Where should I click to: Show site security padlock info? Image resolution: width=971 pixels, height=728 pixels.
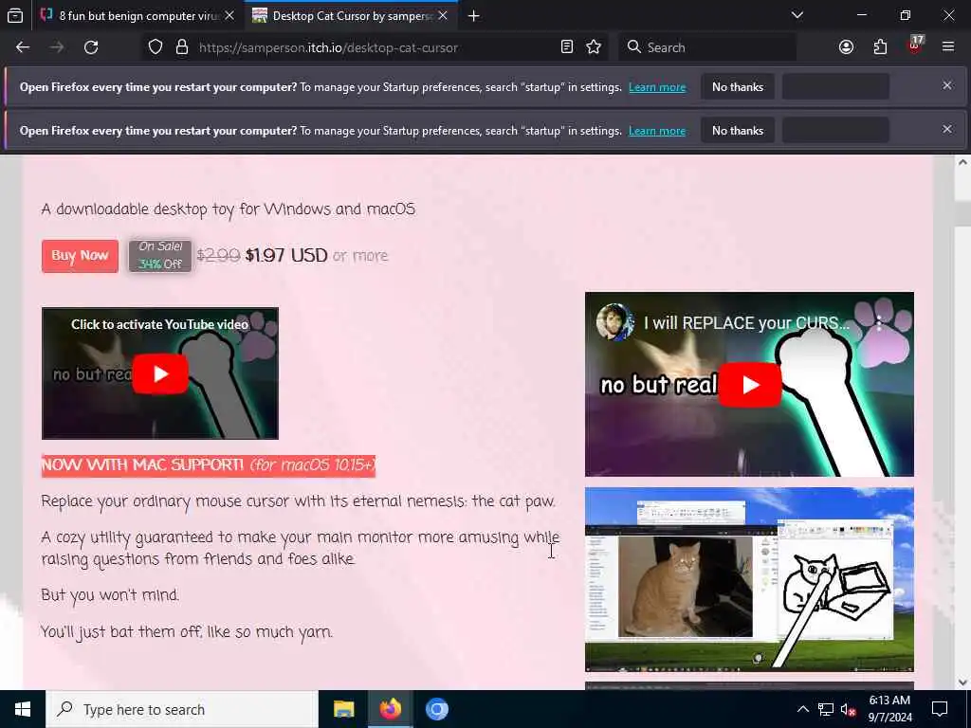point(182,47)
